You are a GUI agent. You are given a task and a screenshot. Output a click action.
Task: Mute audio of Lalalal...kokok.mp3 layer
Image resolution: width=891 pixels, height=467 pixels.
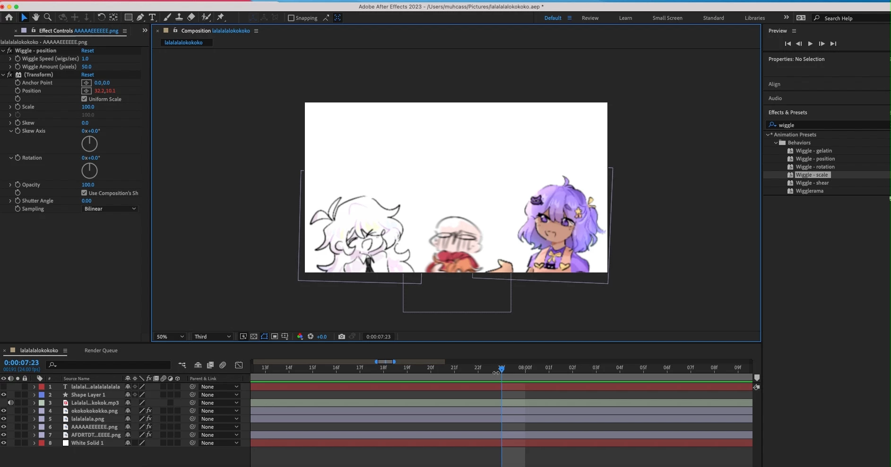click(10, 403)
